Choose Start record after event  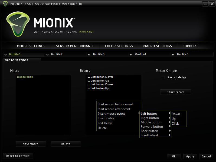tap(114, 109)
